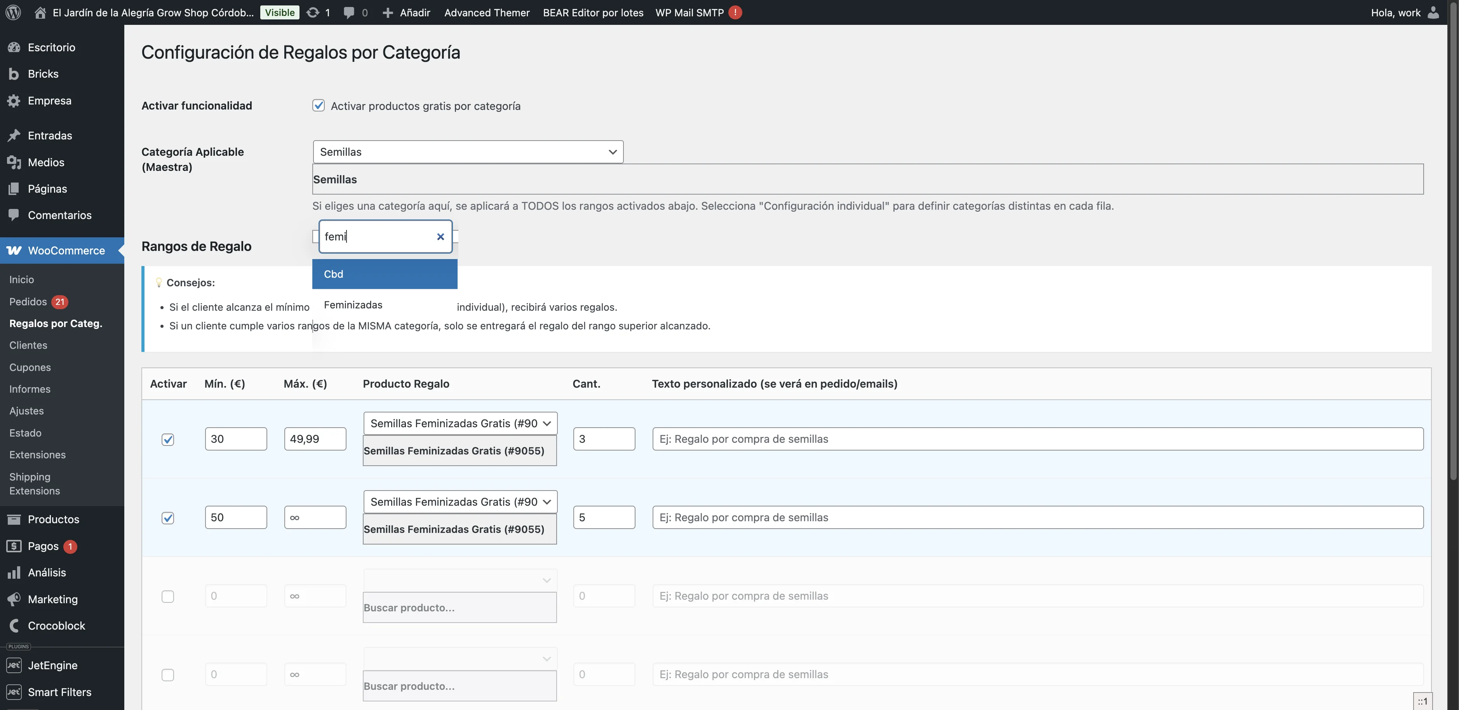Open the comments bubble icon in admin bar
This screenshot has height=710, width=1459.
tap(349, 12)
